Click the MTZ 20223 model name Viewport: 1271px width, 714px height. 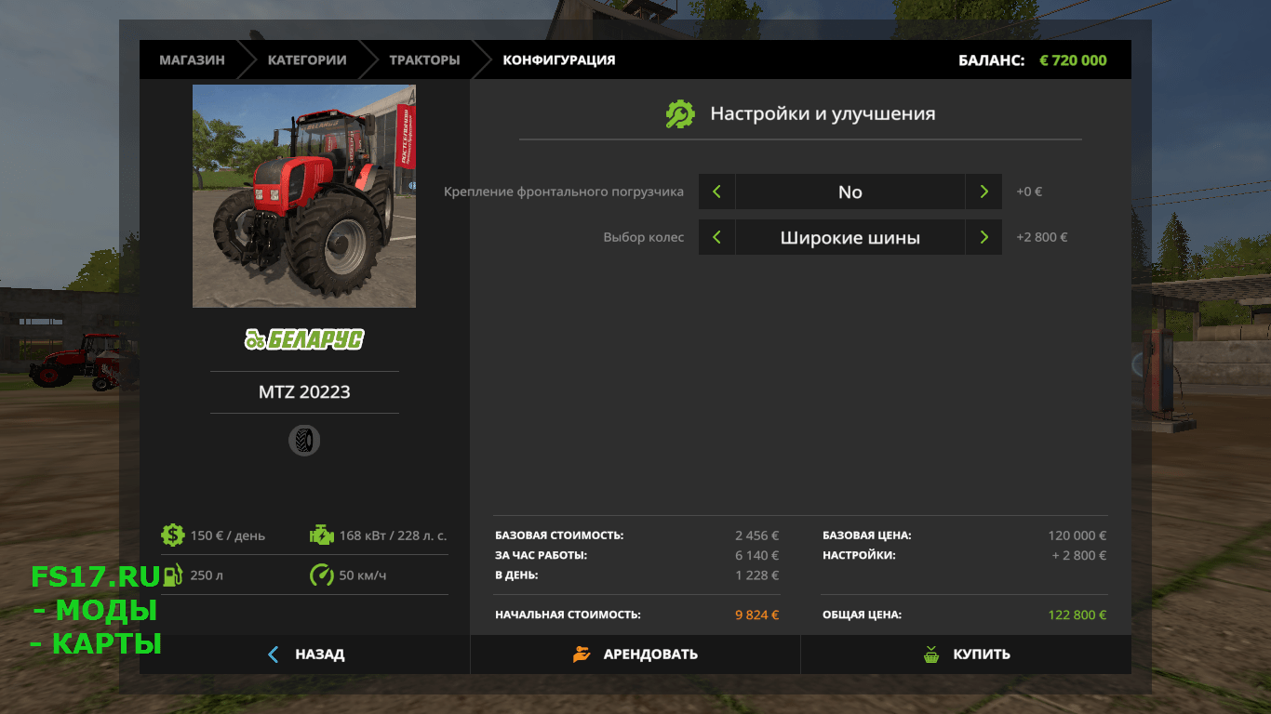point(304,392)
